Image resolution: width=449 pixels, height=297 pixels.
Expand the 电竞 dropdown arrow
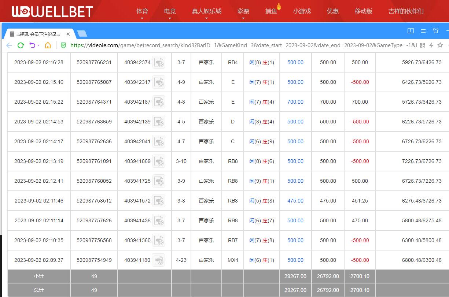170,18
